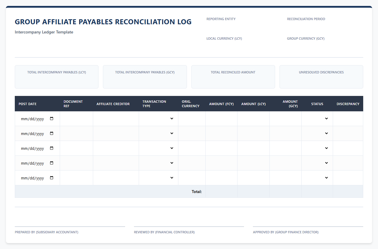The width and height of the screenshot is (378, 249).
Task: Click the Reconciliation Period label
Action: click(x=306, y=19)
